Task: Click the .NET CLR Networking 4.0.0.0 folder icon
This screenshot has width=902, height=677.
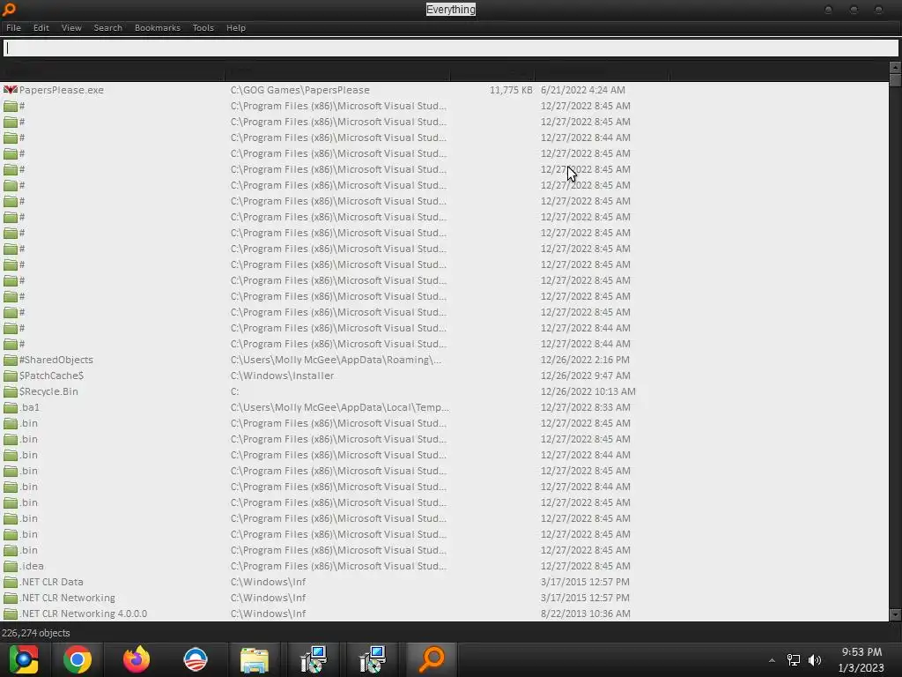Action: 11,614
